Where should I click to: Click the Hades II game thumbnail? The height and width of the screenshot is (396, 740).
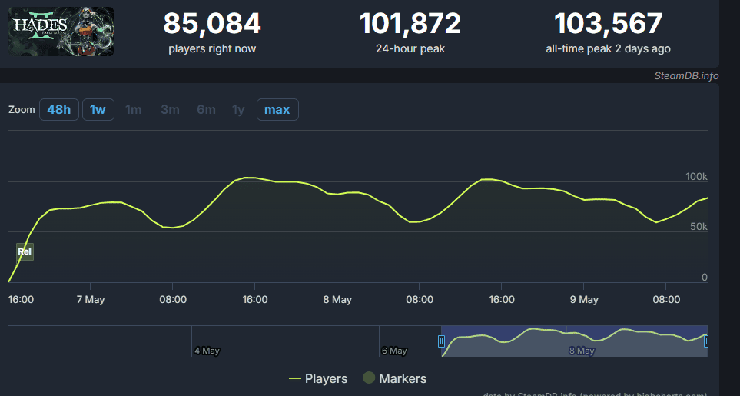coord(61,32)
